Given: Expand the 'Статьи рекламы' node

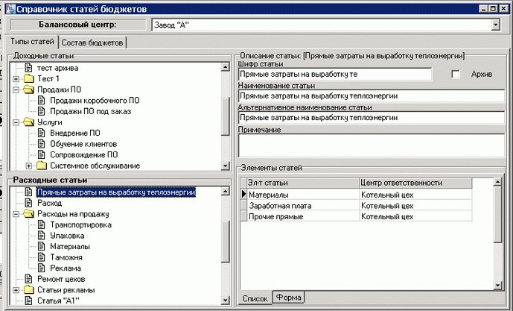Looking at the screenshot, I should click(16, 290).
